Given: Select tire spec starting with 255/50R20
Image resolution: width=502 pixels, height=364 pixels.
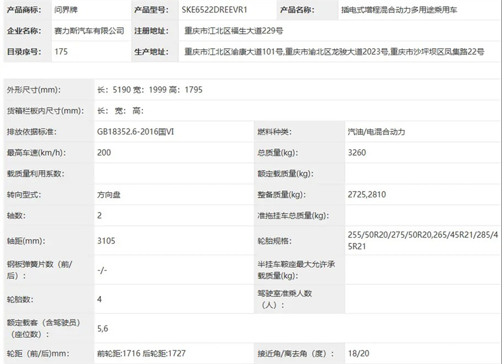Looking at the screenshot, I should (x=423, y=240).
